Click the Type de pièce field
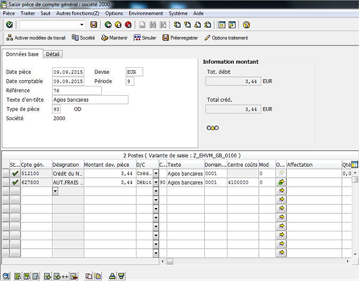 point(56,109)
